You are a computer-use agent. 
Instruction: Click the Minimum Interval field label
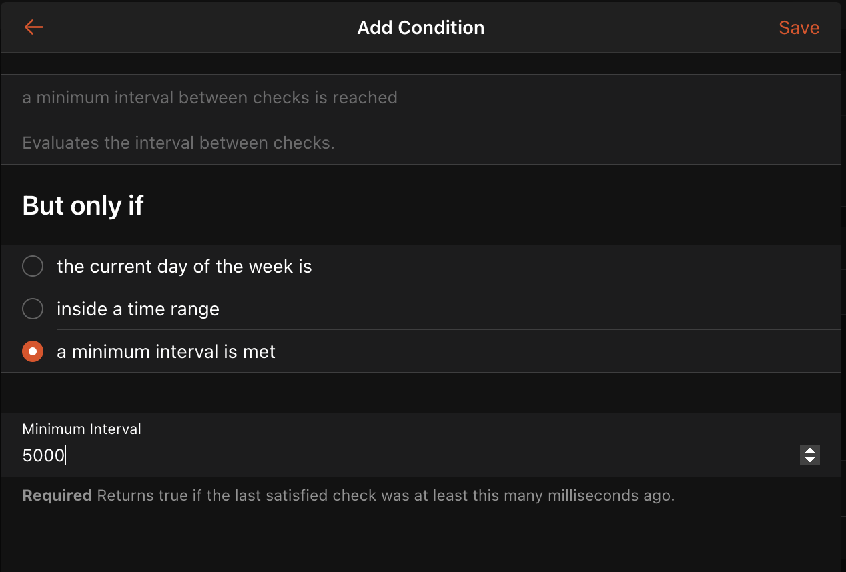pos(81,429)
